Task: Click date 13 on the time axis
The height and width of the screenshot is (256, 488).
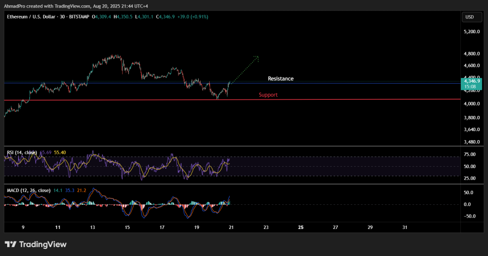Action: 92,228
